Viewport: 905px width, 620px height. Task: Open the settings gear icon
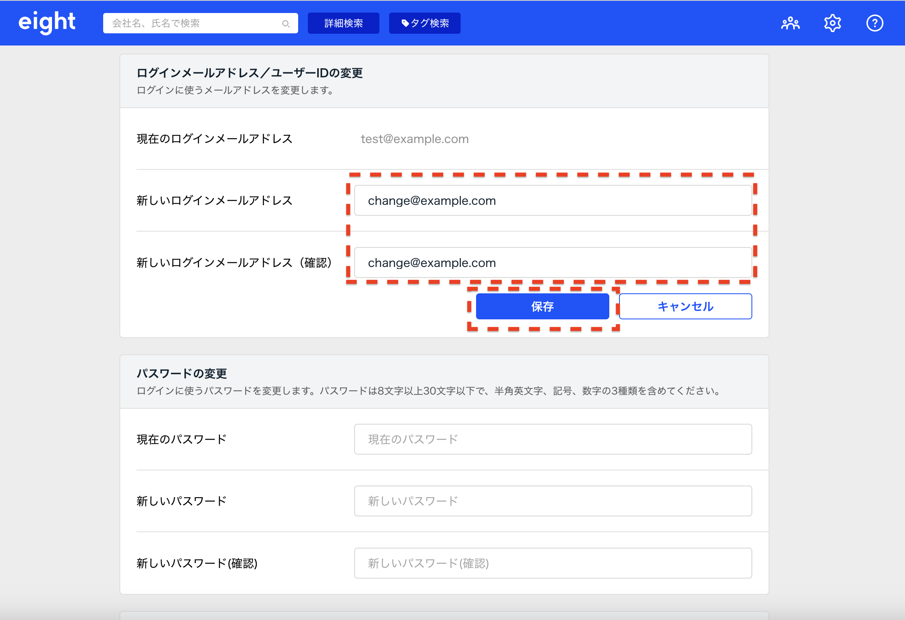(832, 23)
